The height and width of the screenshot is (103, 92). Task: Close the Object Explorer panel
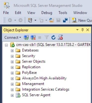(x=88, y=30)
